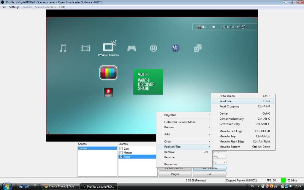
Task: Open the Help menu
Action: click(x=62, y=7)
